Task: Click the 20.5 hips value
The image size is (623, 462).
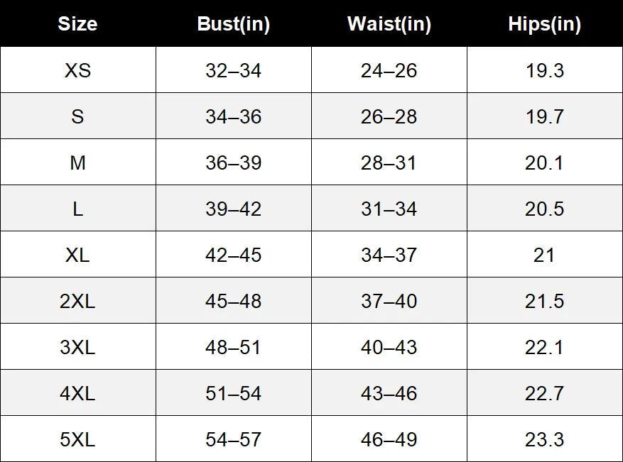Action: point(544,209)
